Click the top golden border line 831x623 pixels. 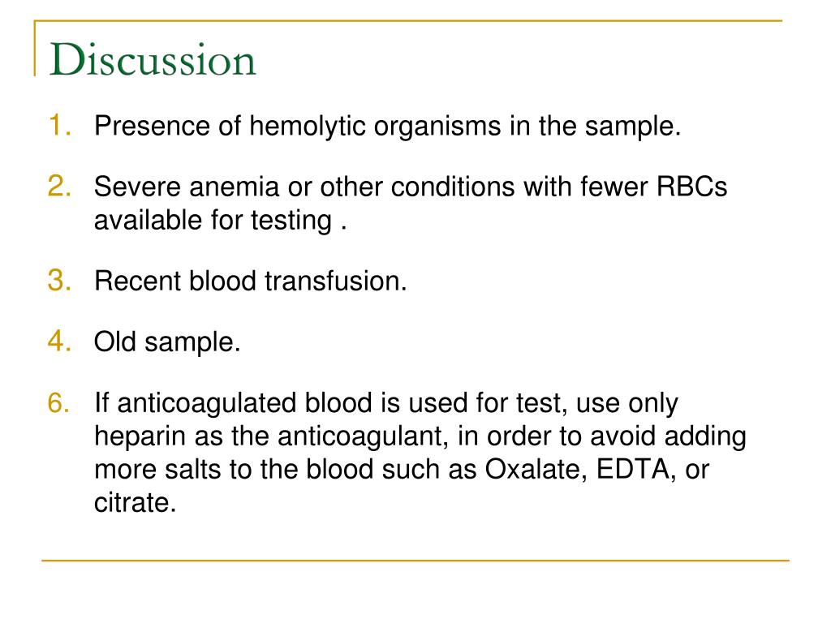tap(408, 21)
